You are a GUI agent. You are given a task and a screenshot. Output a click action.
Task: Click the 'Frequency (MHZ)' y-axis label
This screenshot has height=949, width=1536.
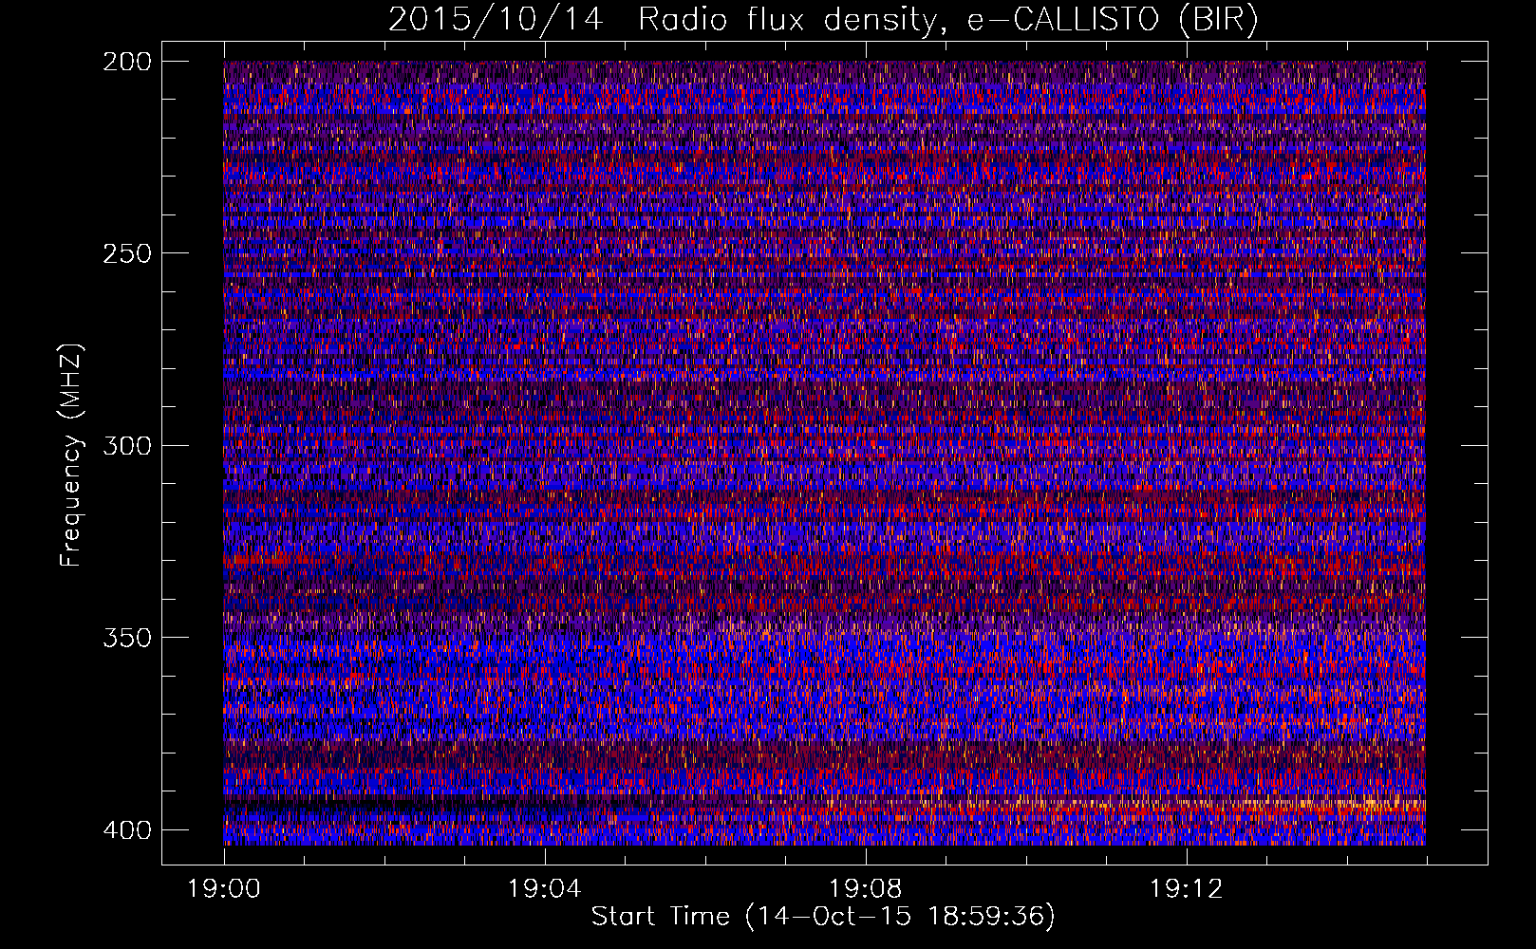[x=71, y=456]
